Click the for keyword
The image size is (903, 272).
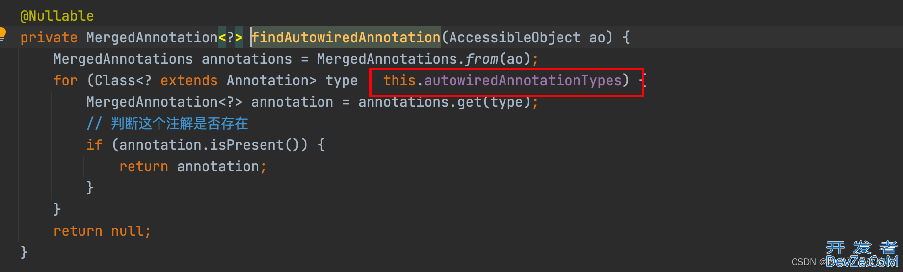point(65,80)
